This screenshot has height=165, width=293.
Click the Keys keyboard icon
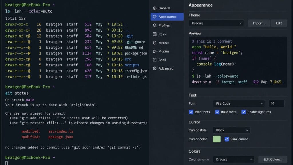point(155,34)
